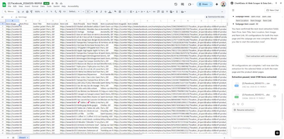Image resolution: width=284 pixels, height=139 pixels.
Task: Open Gemini sparkle in header
Action: coord(217,4)
